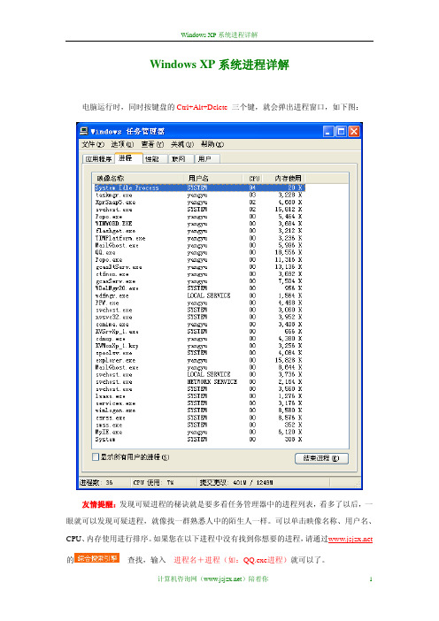This screenshot has height=621, width=439.
Task: Select the spoolsv.exe process row
Action: coord(199,353)
